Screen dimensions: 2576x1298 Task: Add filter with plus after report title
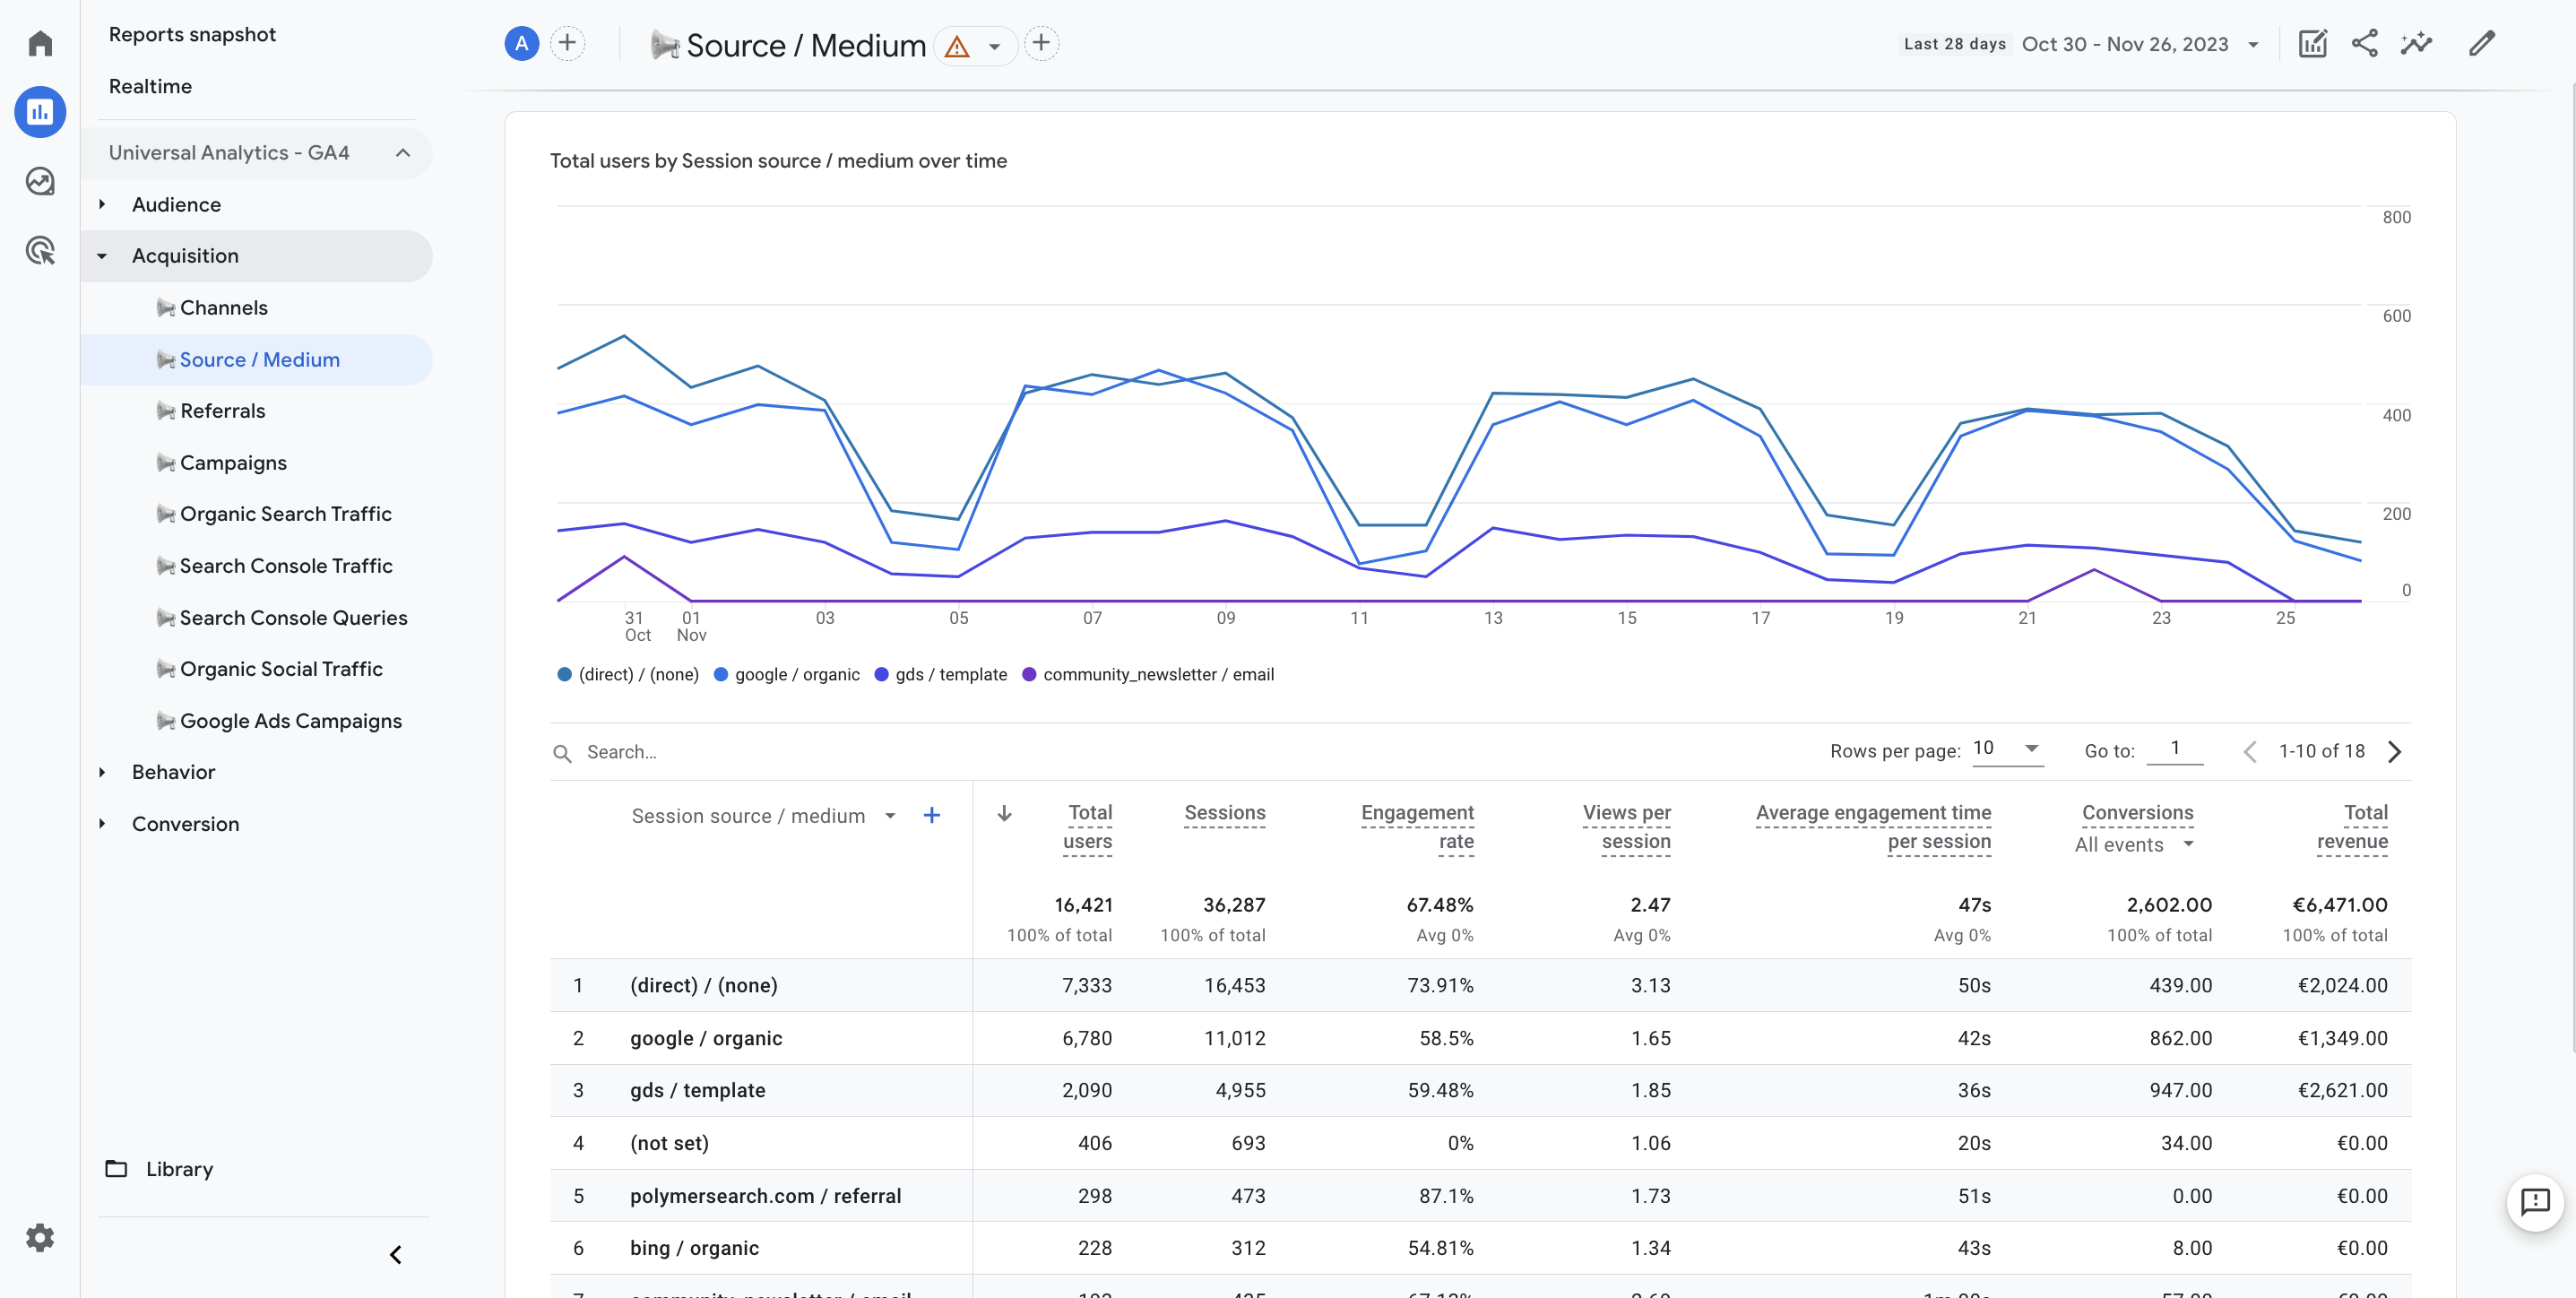pyautogui.click(x=1041, y=43)
